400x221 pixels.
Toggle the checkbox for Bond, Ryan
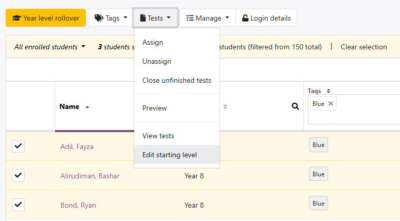19,205
